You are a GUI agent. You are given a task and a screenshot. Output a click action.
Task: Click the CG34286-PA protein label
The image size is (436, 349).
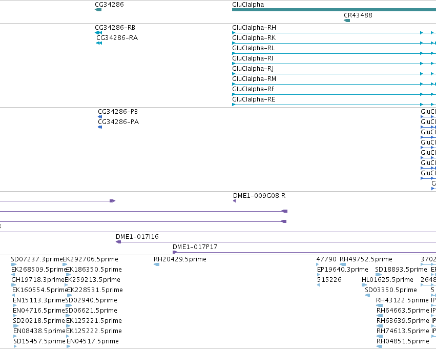[x=118, y=122]
